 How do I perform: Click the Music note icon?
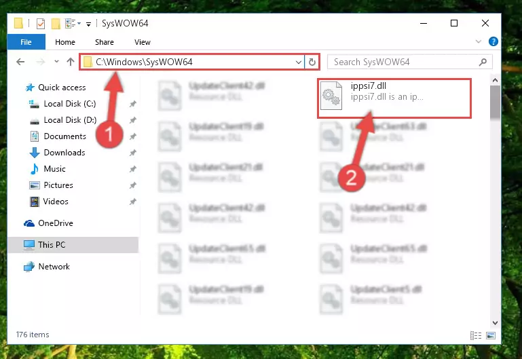(35, 169)
